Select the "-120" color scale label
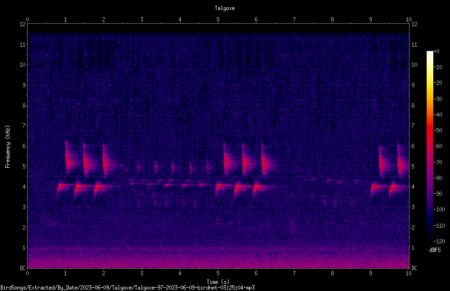 pos(440,241)
